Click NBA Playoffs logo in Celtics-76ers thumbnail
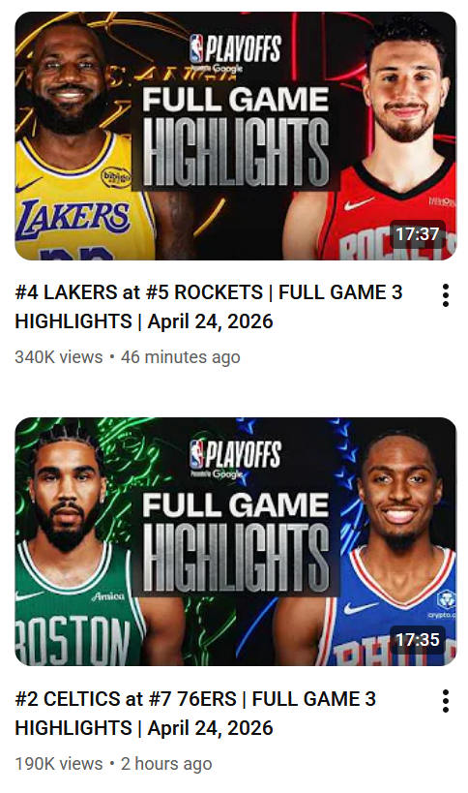The image size is (468, 793). coord(235,458)
